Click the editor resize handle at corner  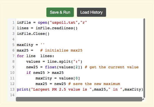143,99
